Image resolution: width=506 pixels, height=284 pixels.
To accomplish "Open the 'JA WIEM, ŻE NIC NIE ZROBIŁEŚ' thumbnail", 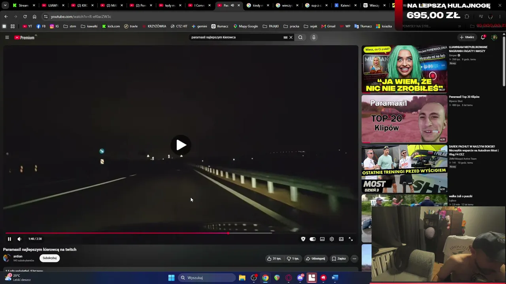I will pyautogui.click(x=404, y=69).
